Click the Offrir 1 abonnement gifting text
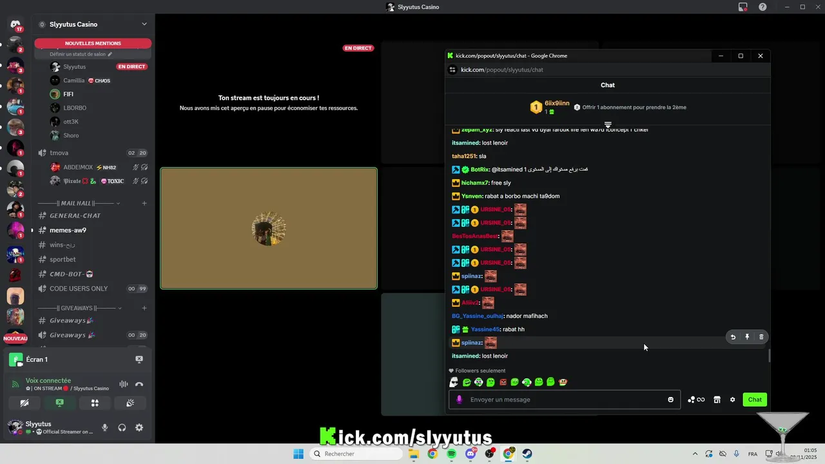 coord(634,108)
